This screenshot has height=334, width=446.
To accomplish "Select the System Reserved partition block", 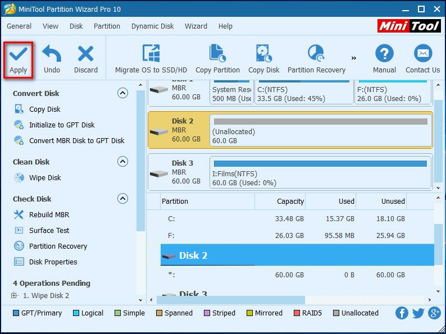I will (231, 92).
